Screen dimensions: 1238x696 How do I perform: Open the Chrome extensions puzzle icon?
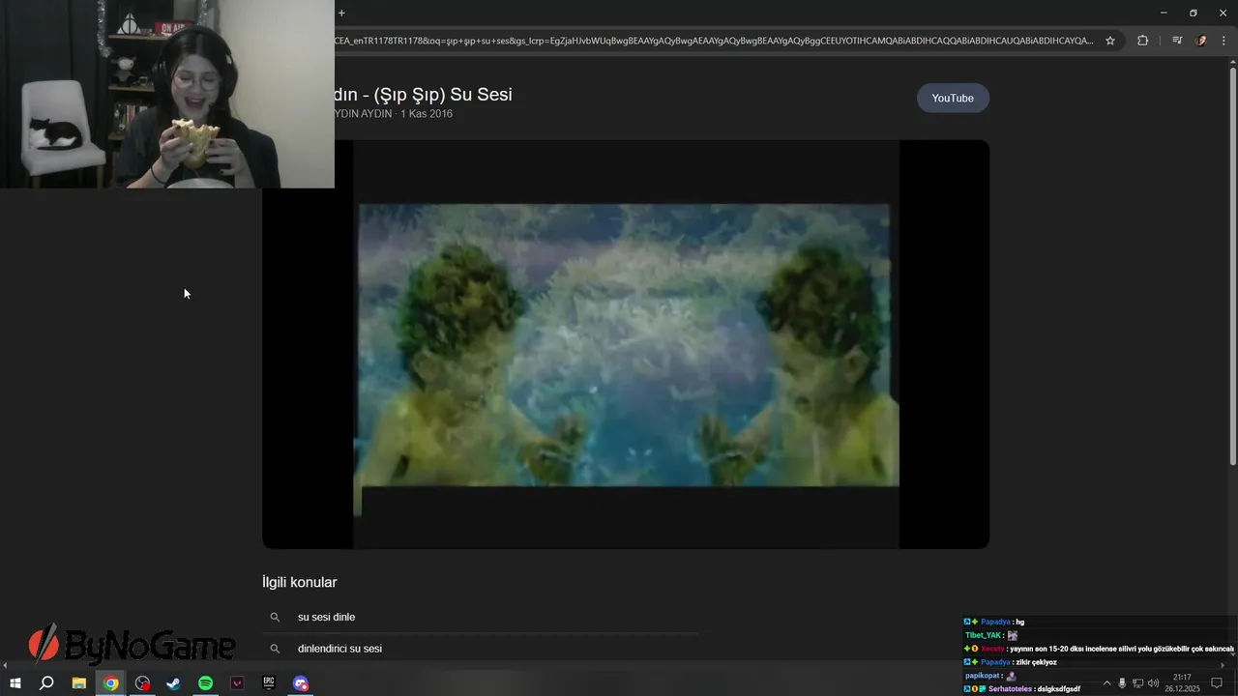coord(1143,41)
